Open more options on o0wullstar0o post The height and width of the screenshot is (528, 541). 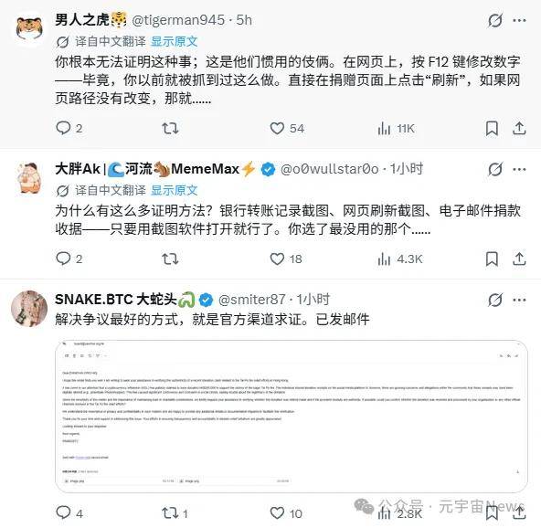tap(519, 169)
